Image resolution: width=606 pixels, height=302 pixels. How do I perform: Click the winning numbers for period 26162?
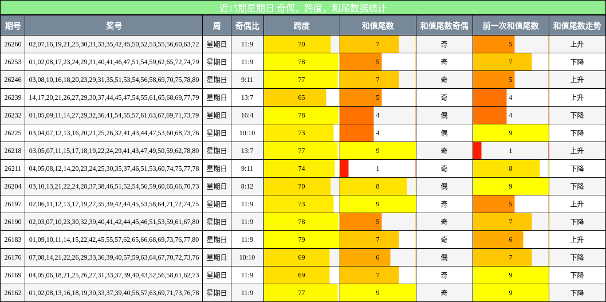pyautogui.click(x=114, y=293)
